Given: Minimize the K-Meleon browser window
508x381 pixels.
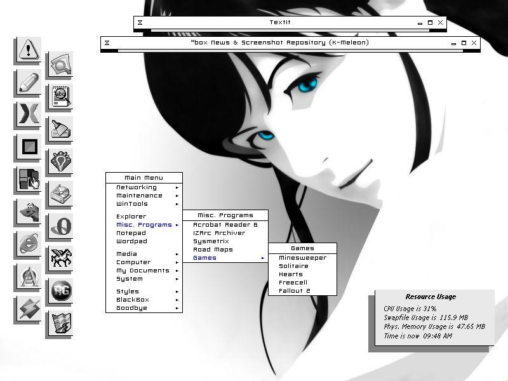Looking at the screenshot, I should (453, 43).
